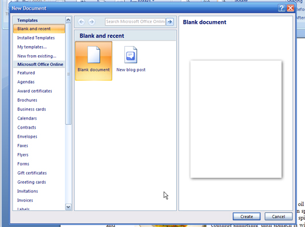Select Blank and recent category
This screenshot has height=227, width=305.
(39, 29)
